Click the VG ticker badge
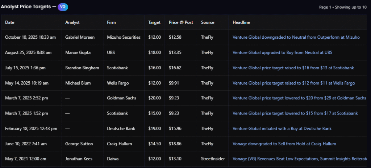371x168 pixels. click(63, 7)
